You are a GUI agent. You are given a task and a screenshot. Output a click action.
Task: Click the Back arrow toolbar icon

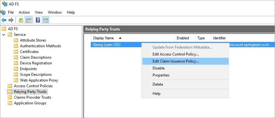point(4,20)
